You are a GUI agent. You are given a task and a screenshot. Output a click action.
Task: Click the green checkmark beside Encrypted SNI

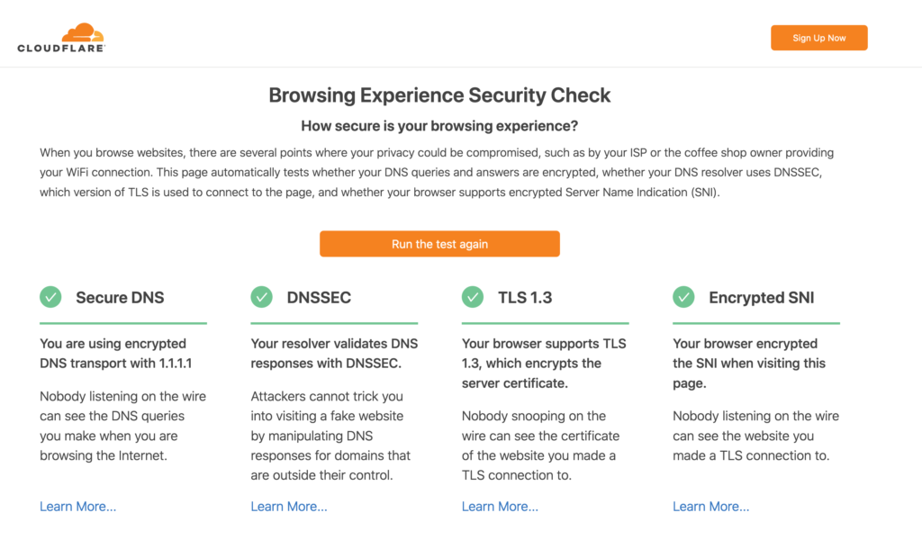coord(684,297)
